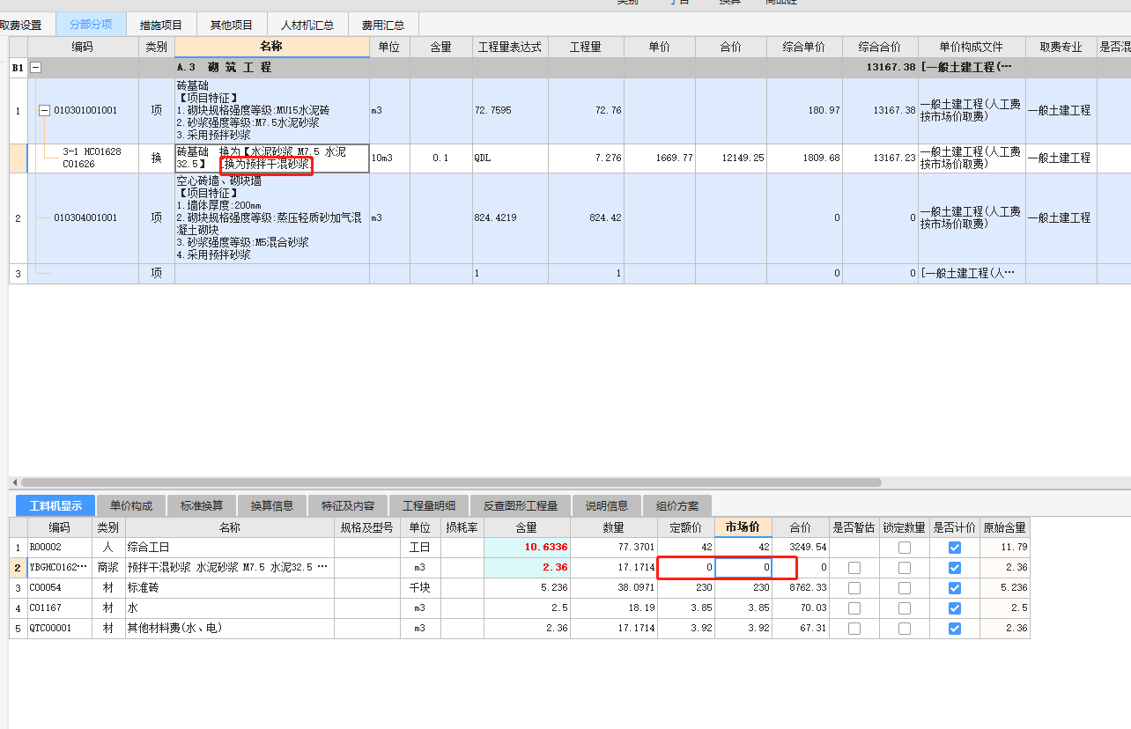Check 是否暂估 for 标准砖 row

click(x=854, y=588)
